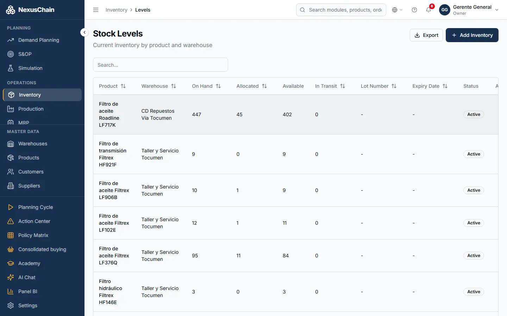Viewport: 507px width, 316px height.
Task: Click the Available column header
Action: click(293, 86)
